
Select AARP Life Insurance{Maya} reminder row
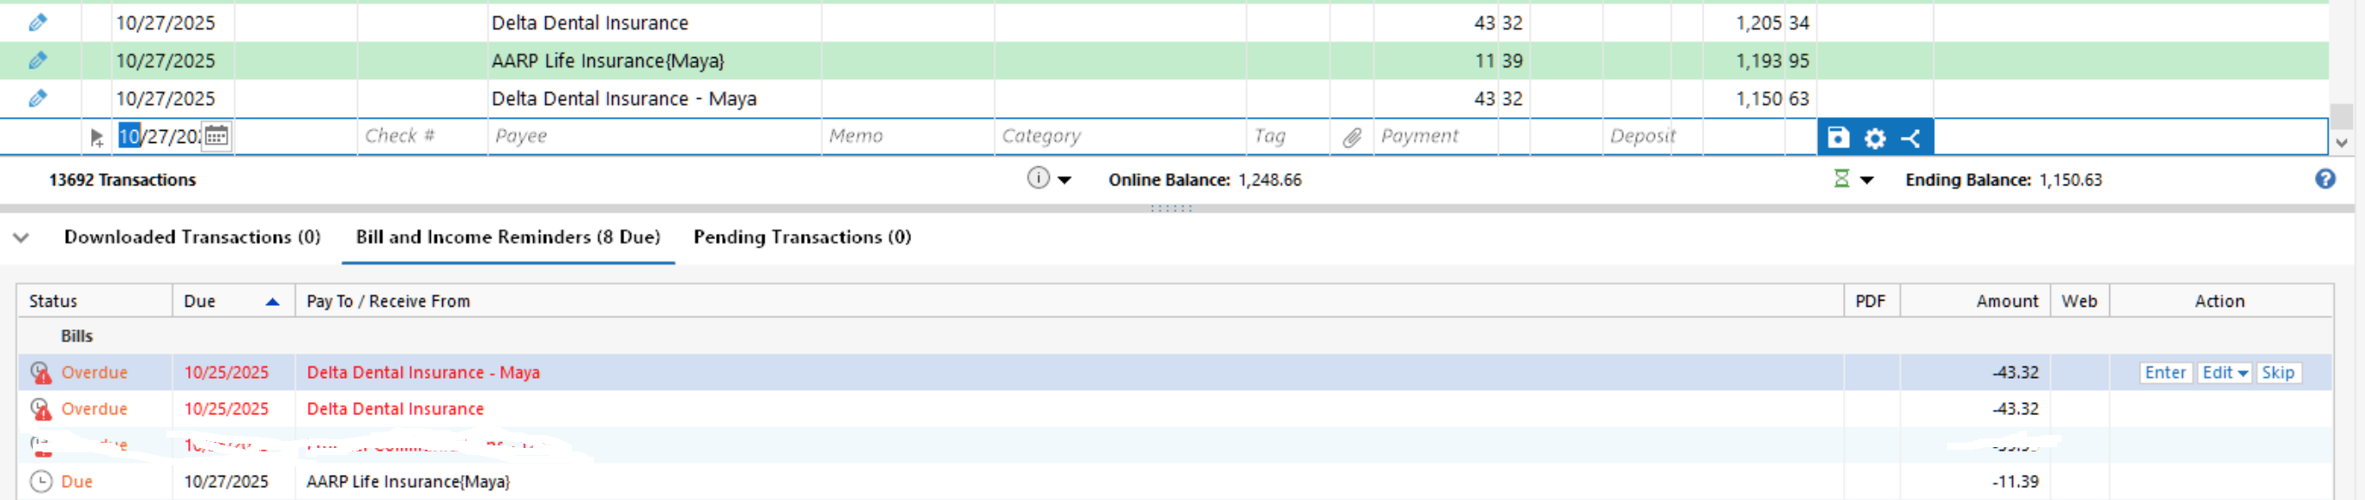coord(1174,482)
